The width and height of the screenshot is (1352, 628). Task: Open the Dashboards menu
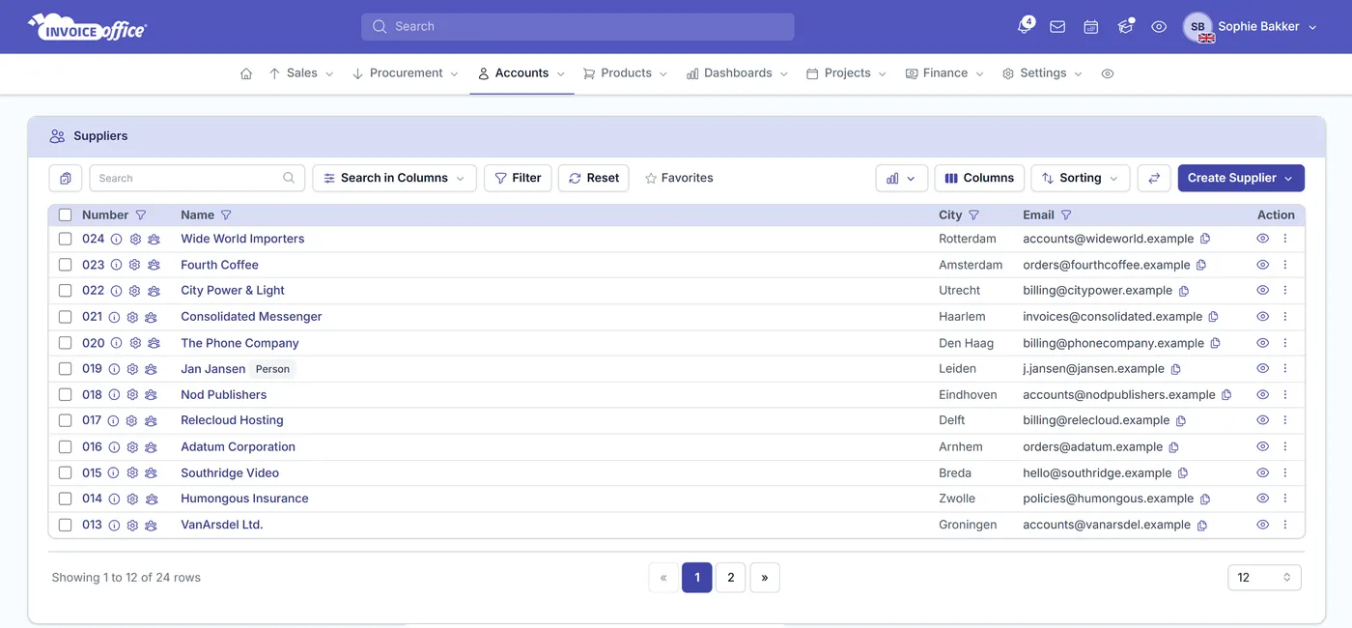pos(737,73)
